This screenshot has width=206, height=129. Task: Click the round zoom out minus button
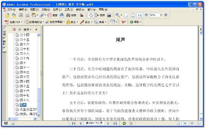[x=146, y=15]
